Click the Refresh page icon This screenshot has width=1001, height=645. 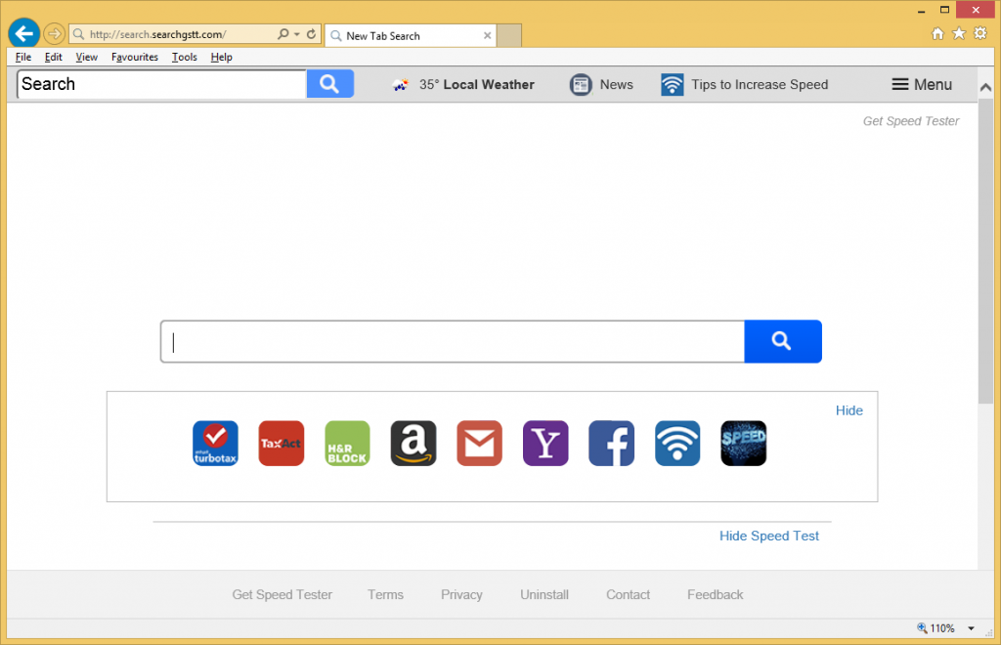click(311, 34)
